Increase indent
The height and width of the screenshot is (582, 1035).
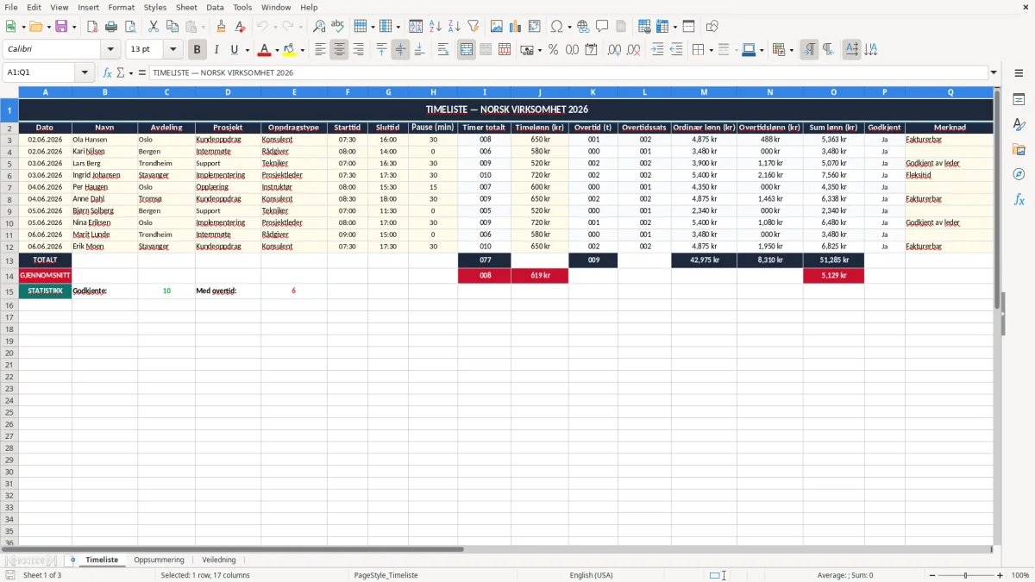point(657,50)
